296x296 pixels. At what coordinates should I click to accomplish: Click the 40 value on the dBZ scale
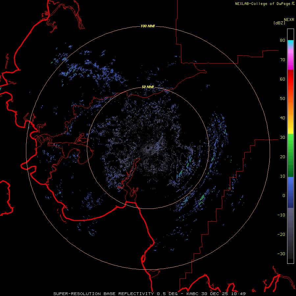[283, 118]
